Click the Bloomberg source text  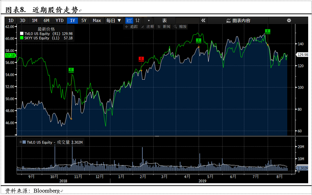(47, 191)
